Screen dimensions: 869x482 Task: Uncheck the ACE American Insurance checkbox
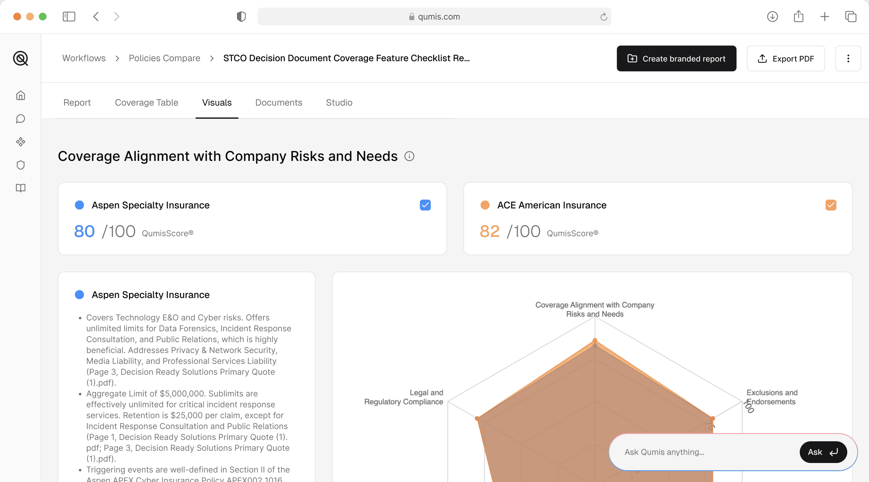click(x=831, y=205)
